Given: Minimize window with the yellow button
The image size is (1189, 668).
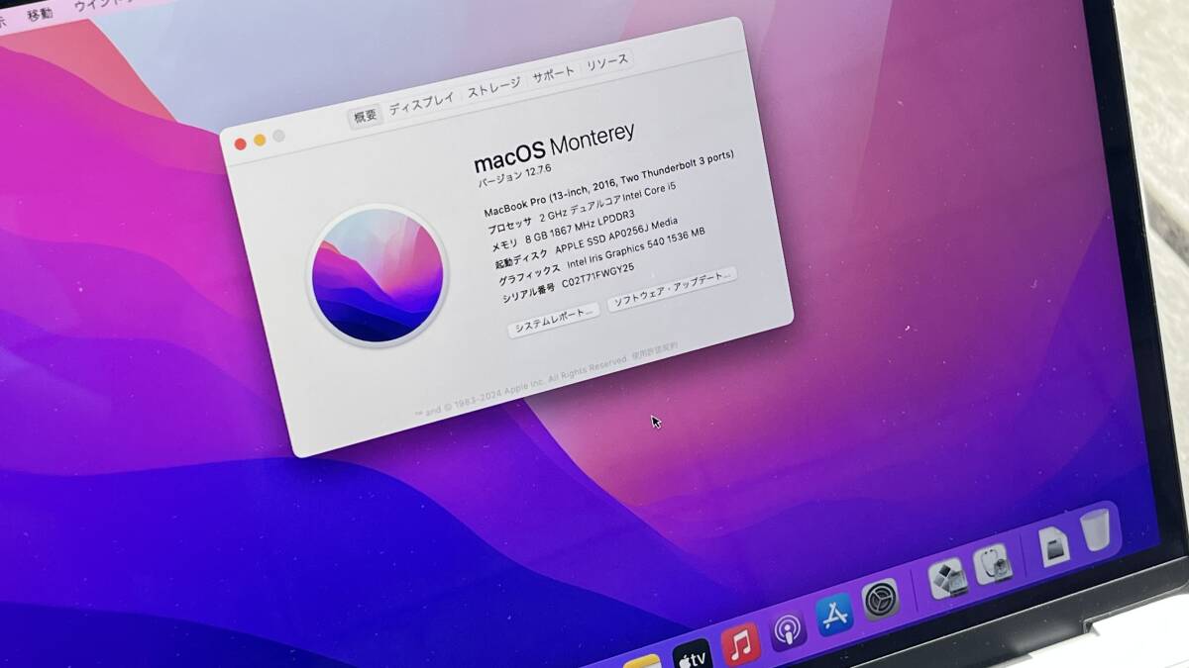Looking at the screenshot, I should tap(260, 140).
